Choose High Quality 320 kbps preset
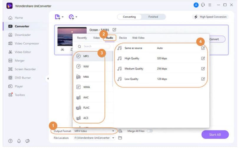Image resolution: width=239 pixels, height=148 pixels. click(x=161, y=58)
